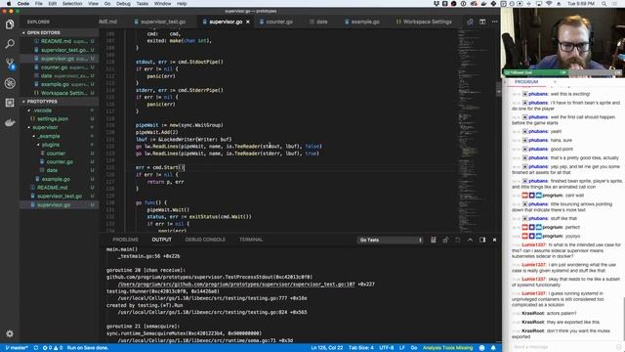Toggle the panel position icon
625x352 pixels.
482,240
